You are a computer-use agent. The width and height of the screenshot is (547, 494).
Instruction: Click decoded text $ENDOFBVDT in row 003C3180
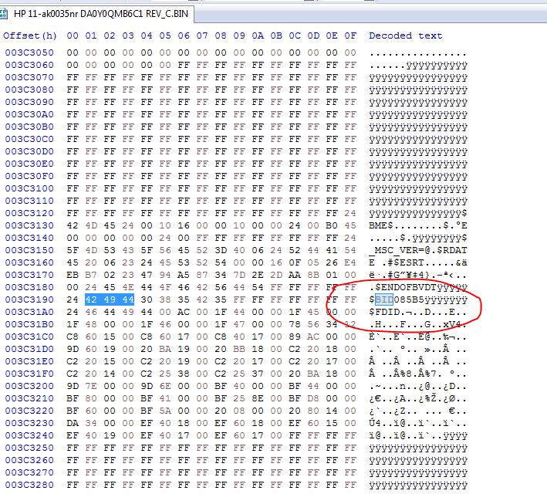click(x=406, y=287)
